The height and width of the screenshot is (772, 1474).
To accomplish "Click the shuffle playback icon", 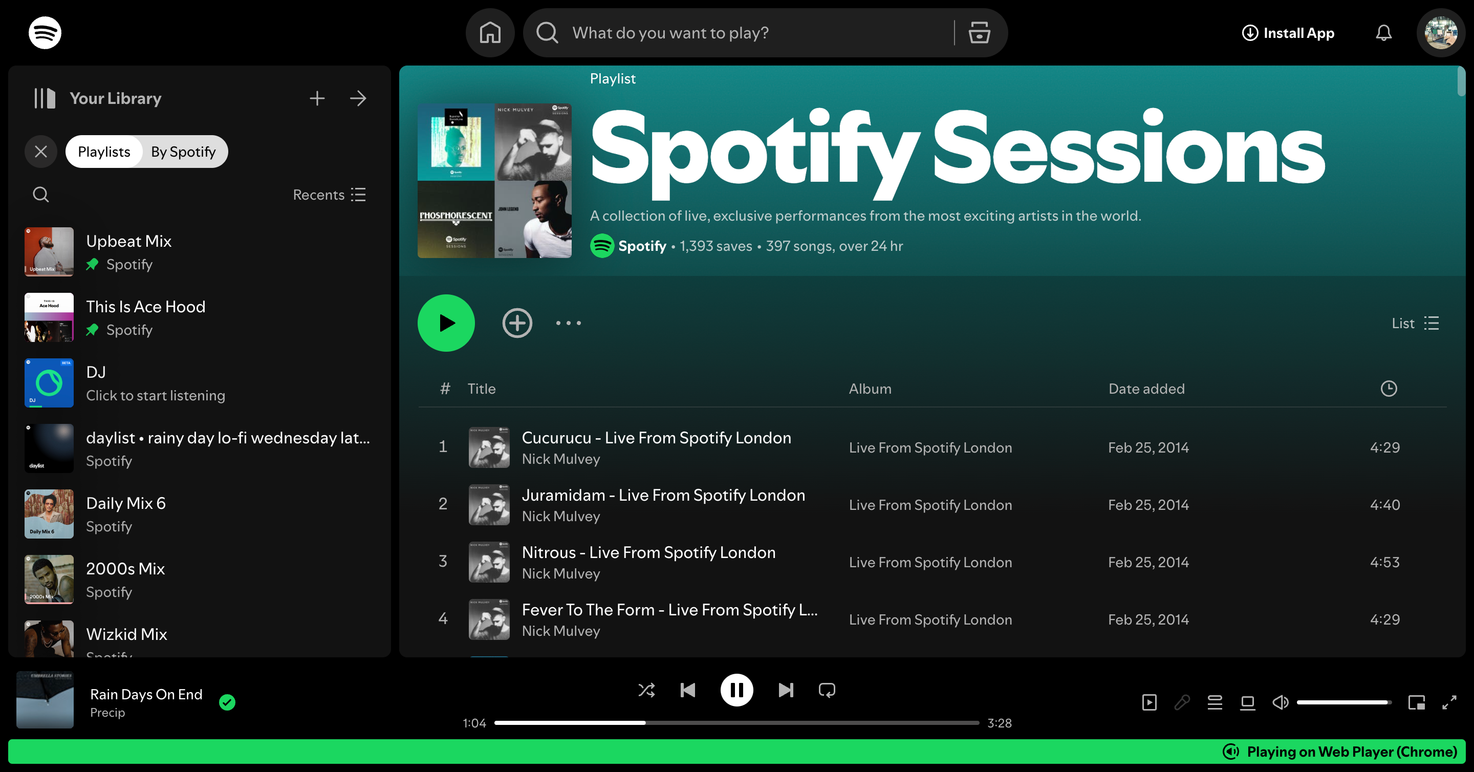I will (x=643, y=691).
